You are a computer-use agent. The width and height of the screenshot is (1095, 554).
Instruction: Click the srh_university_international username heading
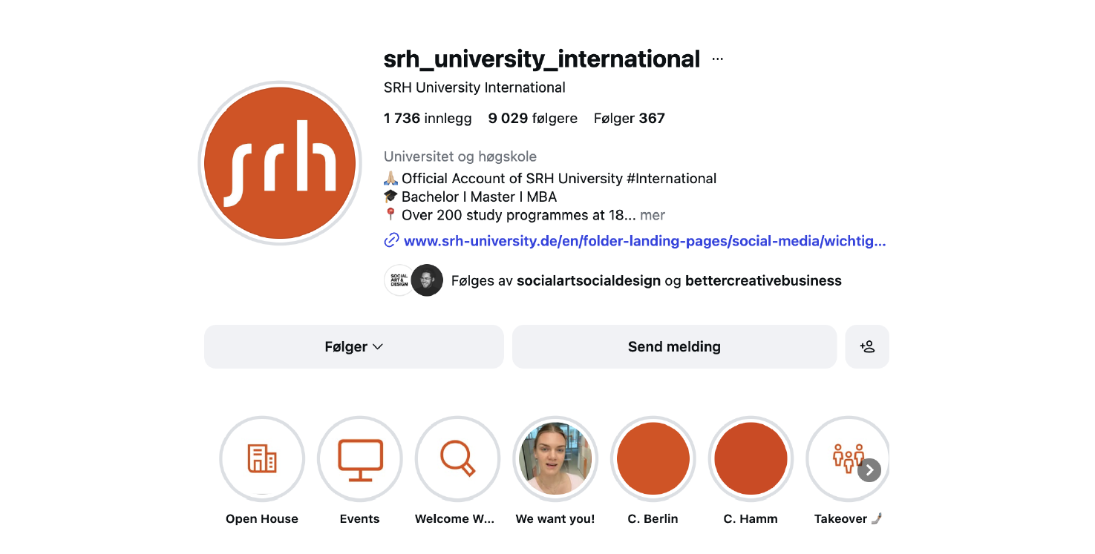click(x=542, y=59)
